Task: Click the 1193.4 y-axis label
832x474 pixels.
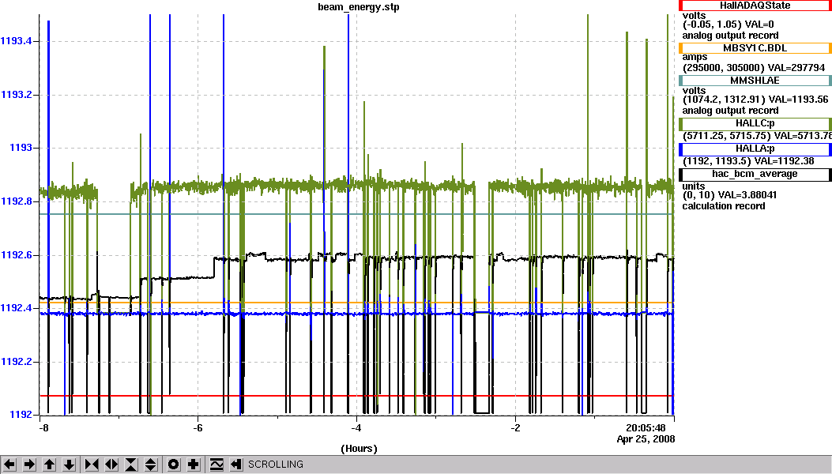Action: click(16, 41)
